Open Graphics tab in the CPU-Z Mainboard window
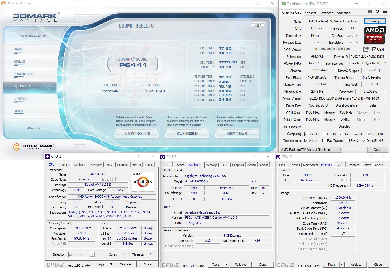Image resolution: width=390 pixels, height=268 pixels. coord(238,165)
